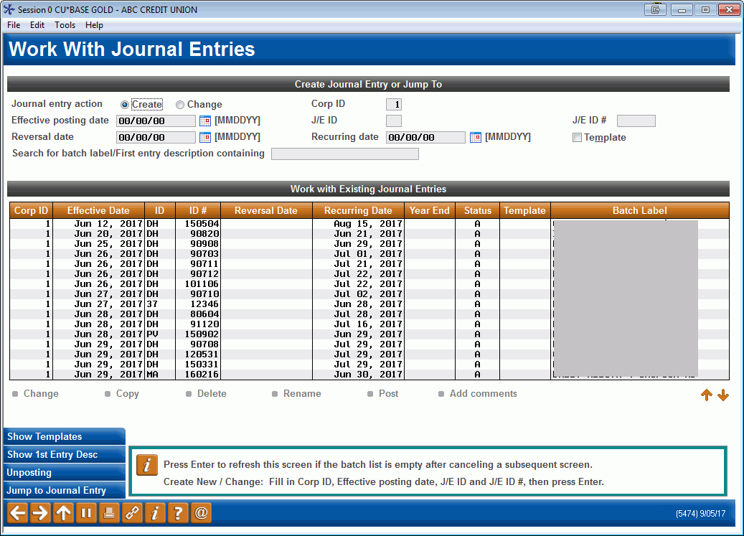Click the info (i) icon
The height and width of the screenshot is (536, 744).
click(x=155, y=513)
